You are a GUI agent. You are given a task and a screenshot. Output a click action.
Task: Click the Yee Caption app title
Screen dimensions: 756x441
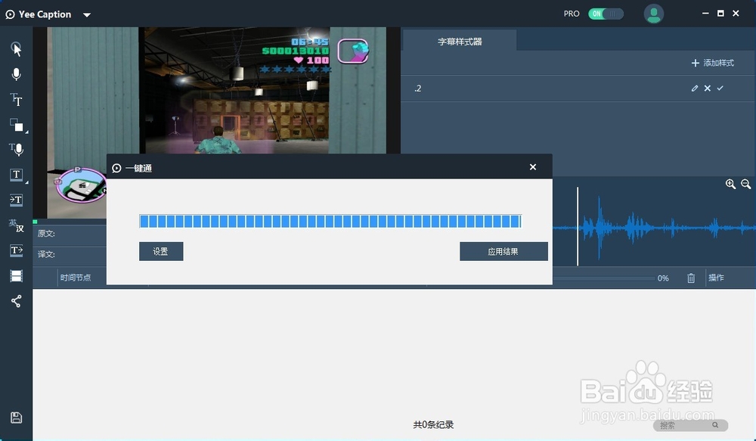(45, 14)
